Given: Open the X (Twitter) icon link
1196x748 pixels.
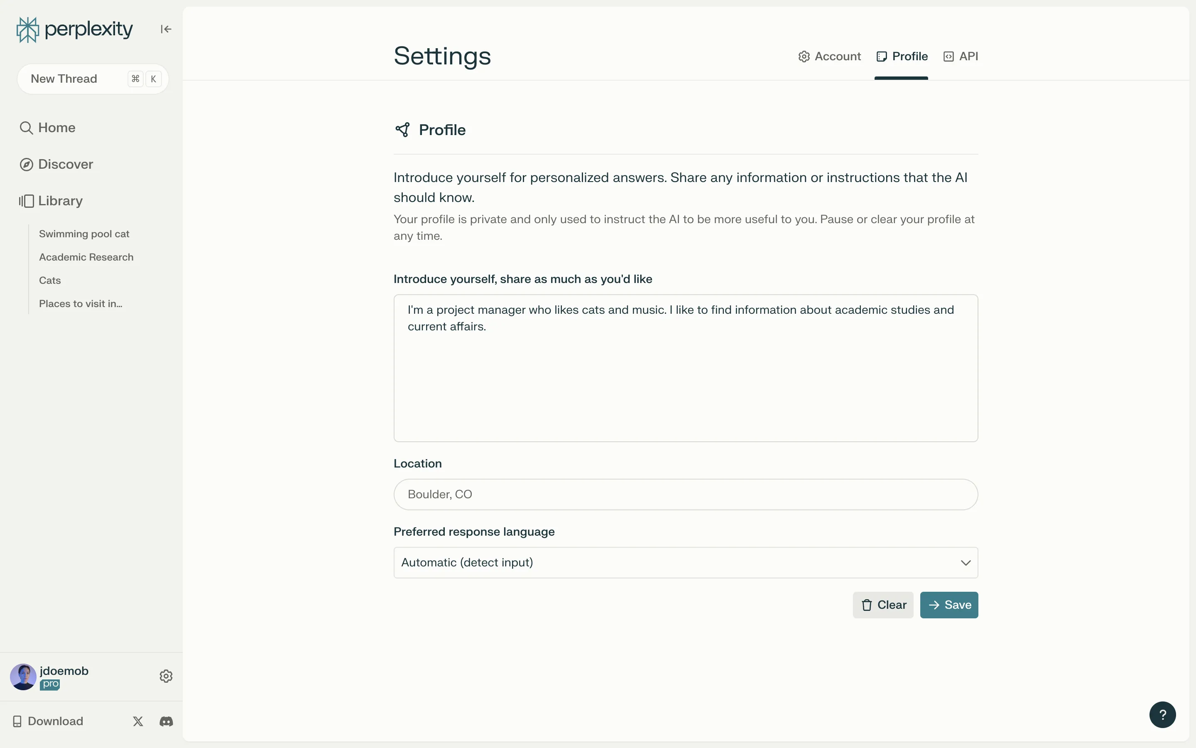Looking at the screenshot, I should click(138, 721).
